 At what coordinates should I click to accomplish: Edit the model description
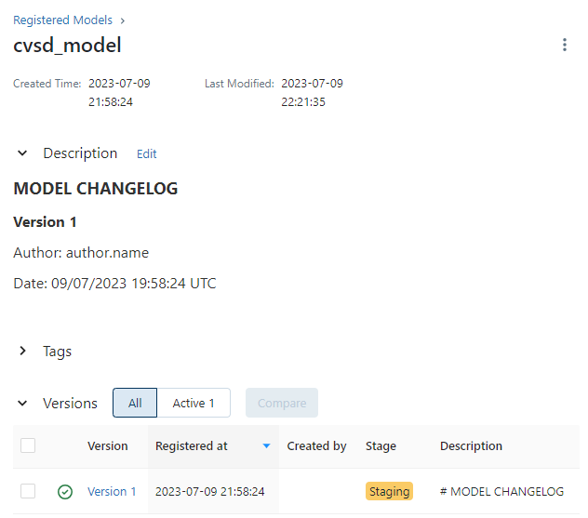point(147,154)
